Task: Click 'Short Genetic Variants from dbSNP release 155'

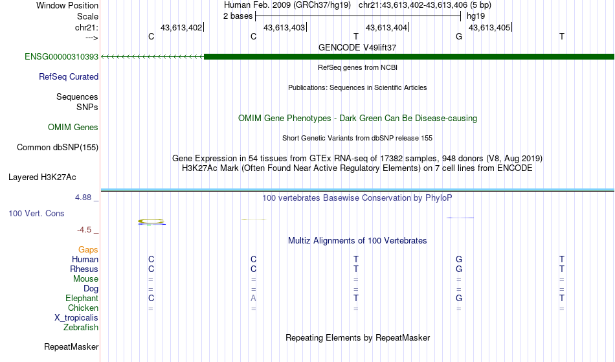Action: (357, 138)
